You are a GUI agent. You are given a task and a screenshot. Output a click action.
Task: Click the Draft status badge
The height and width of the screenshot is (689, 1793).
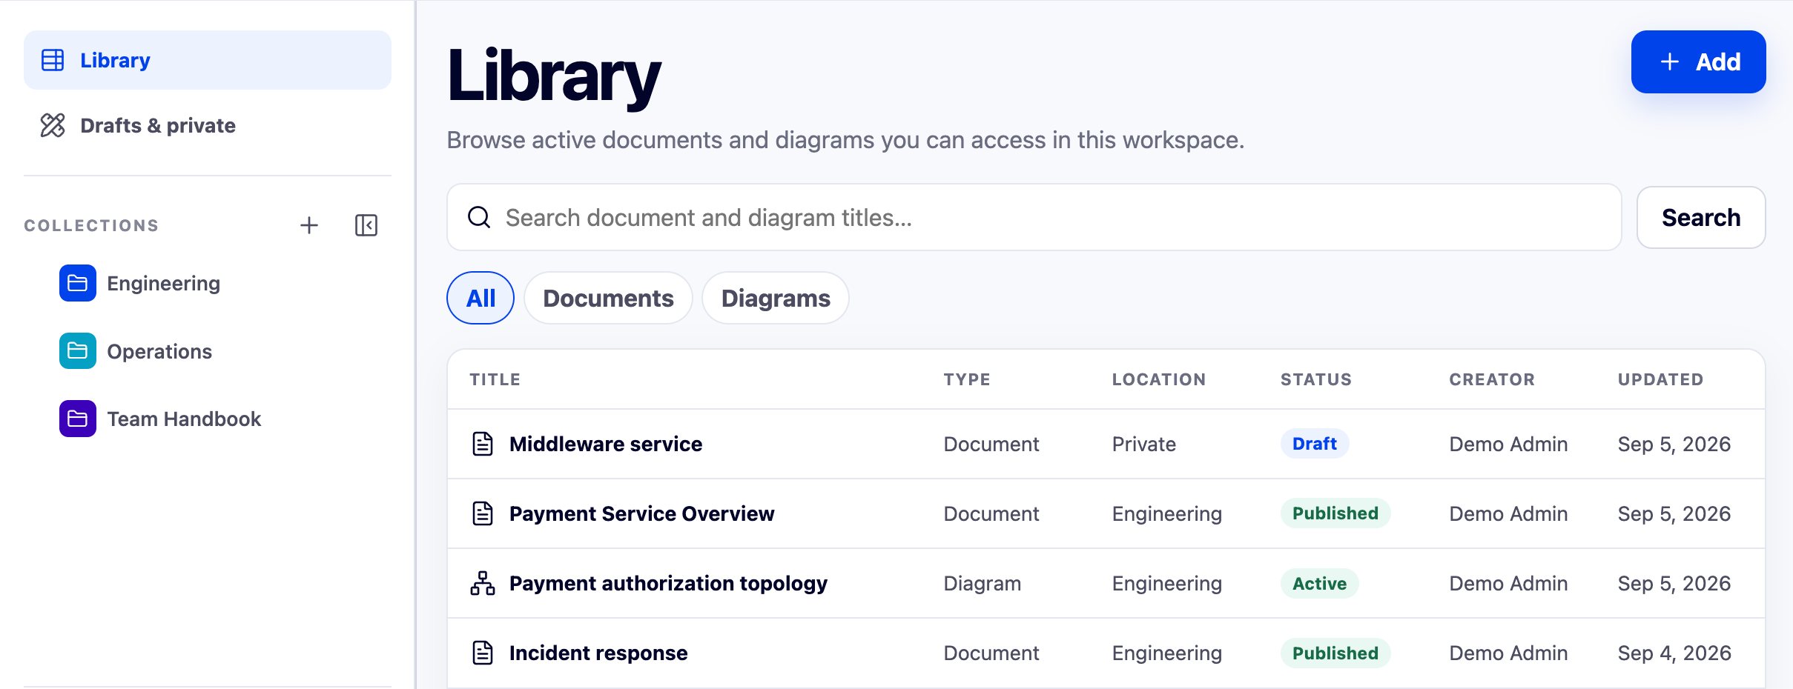[1315, 444]
